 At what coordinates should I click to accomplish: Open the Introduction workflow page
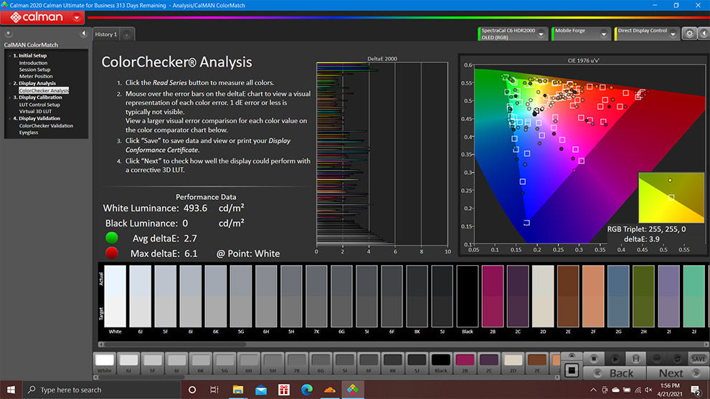click(x=33, y=63)
